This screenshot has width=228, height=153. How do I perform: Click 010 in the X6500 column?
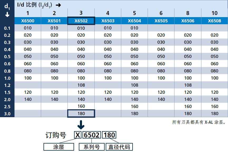[28, 28]
